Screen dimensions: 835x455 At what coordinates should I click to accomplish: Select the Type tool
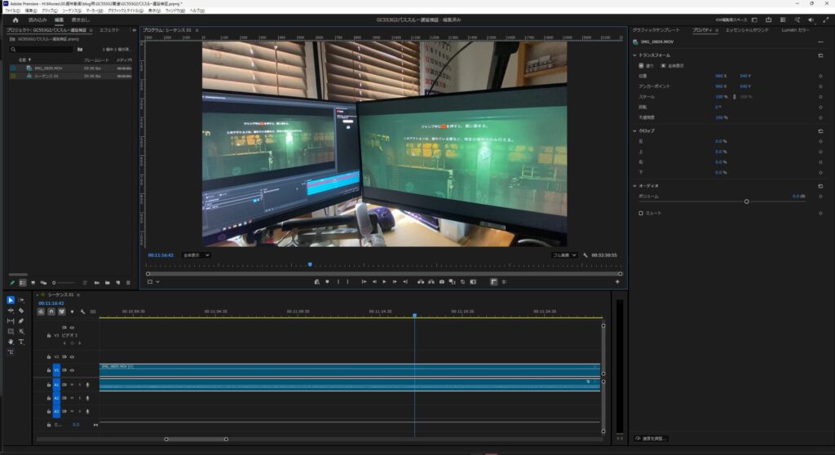point(21,342)
